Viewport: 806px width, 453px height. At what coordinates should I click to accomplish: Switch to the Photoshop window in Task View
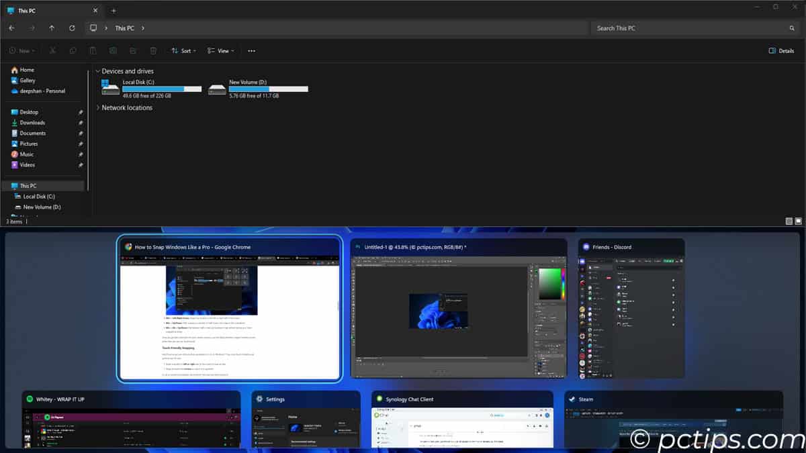[x=459, y=308]
